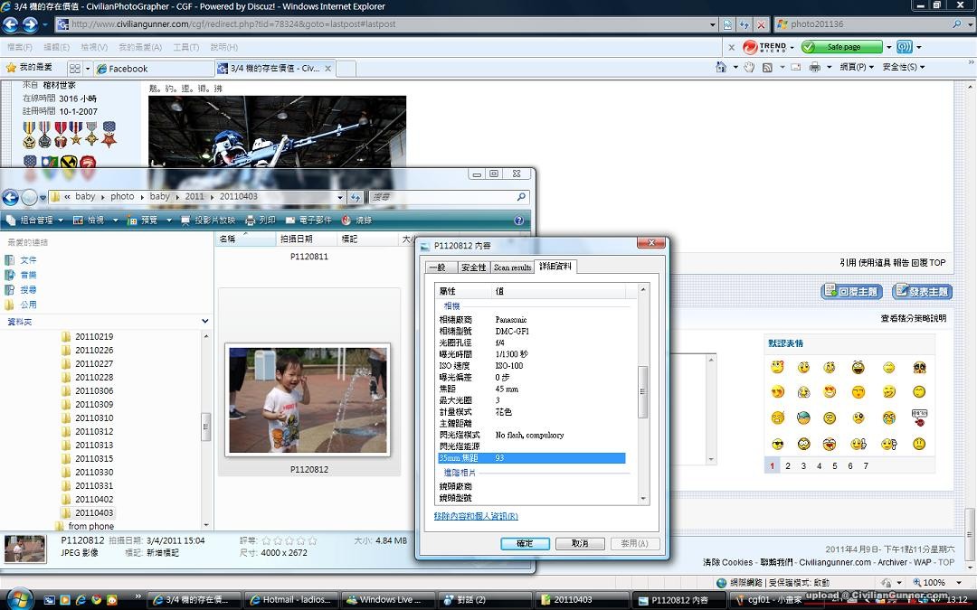Switch to the Scan results tab
Screen dimensions: 977x610
[512, 267]
